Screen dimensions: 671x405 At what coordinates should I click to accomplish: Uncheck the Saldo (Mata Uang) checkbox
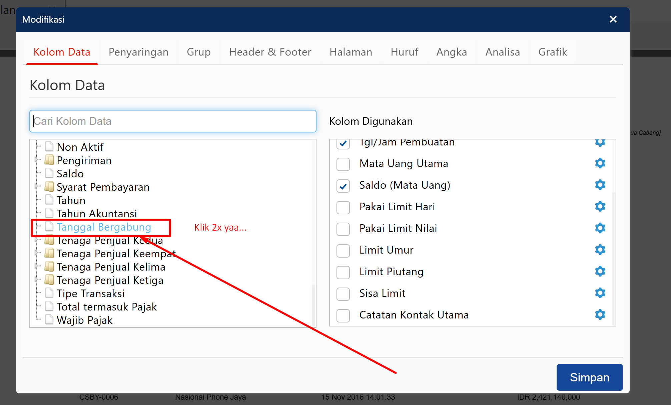point(343,186)
